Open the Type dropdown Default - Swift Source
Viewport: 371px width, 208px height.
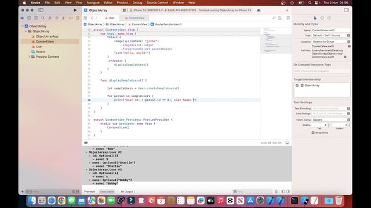point(331,35)
